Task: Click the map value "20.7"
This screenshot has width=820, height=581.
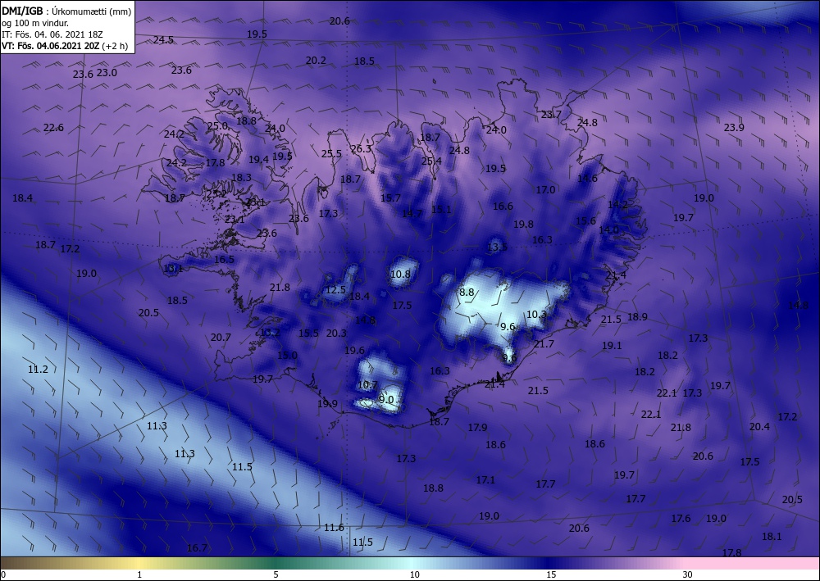Action: (221, 338)
